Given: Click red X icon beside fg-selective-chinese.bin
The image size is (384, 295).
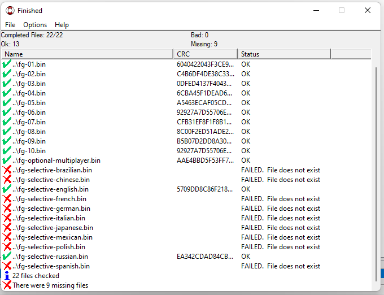Looking at the screenshot, I should point(7,179).
